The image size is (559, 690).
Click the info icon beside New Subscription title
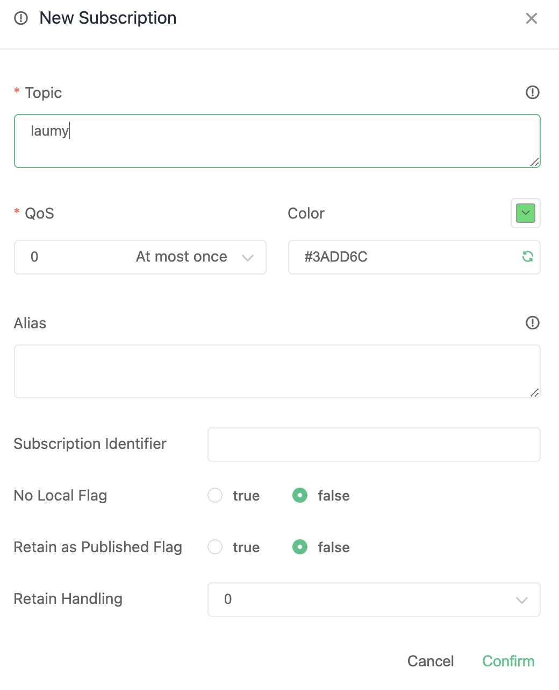21,18
